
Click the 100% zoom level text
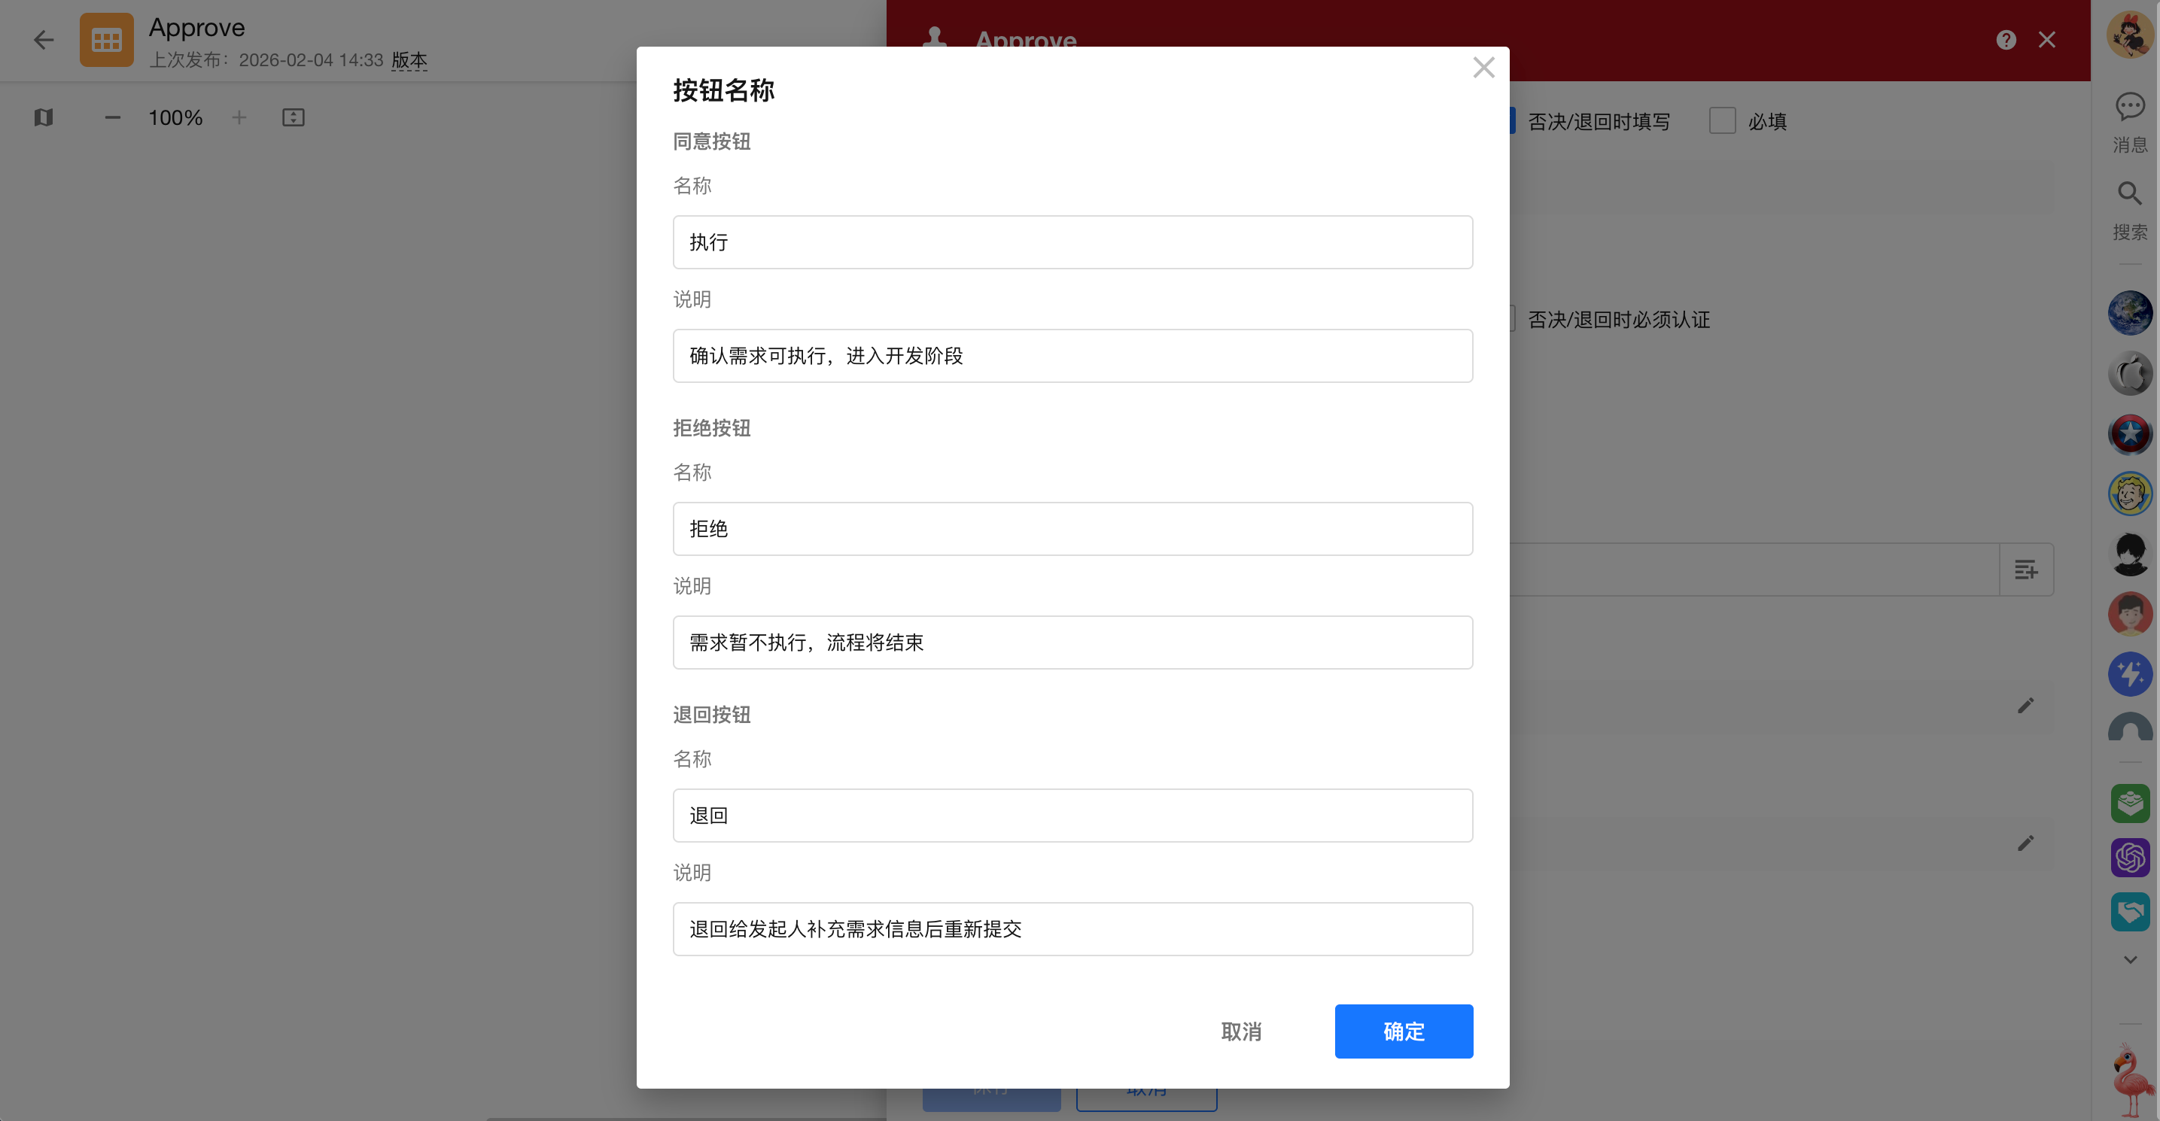(175, 117)
